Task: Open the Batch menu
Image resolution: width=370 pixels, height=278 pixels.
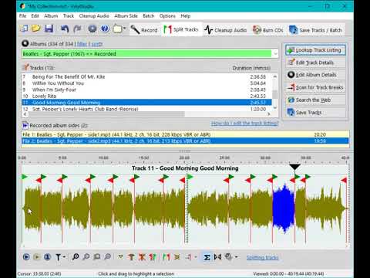Action: [x=149, y=16]
